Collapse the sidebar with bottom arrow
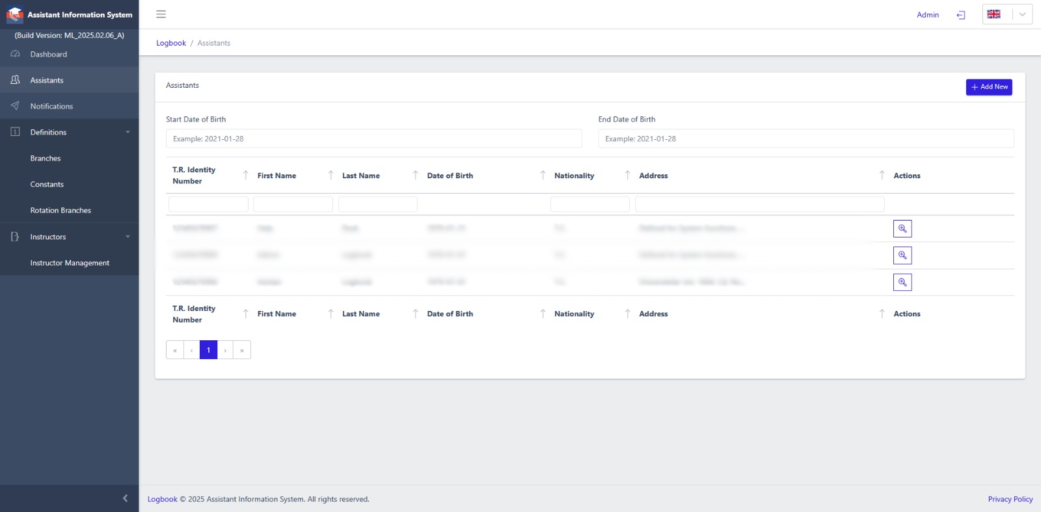 (x=125, y=498)
